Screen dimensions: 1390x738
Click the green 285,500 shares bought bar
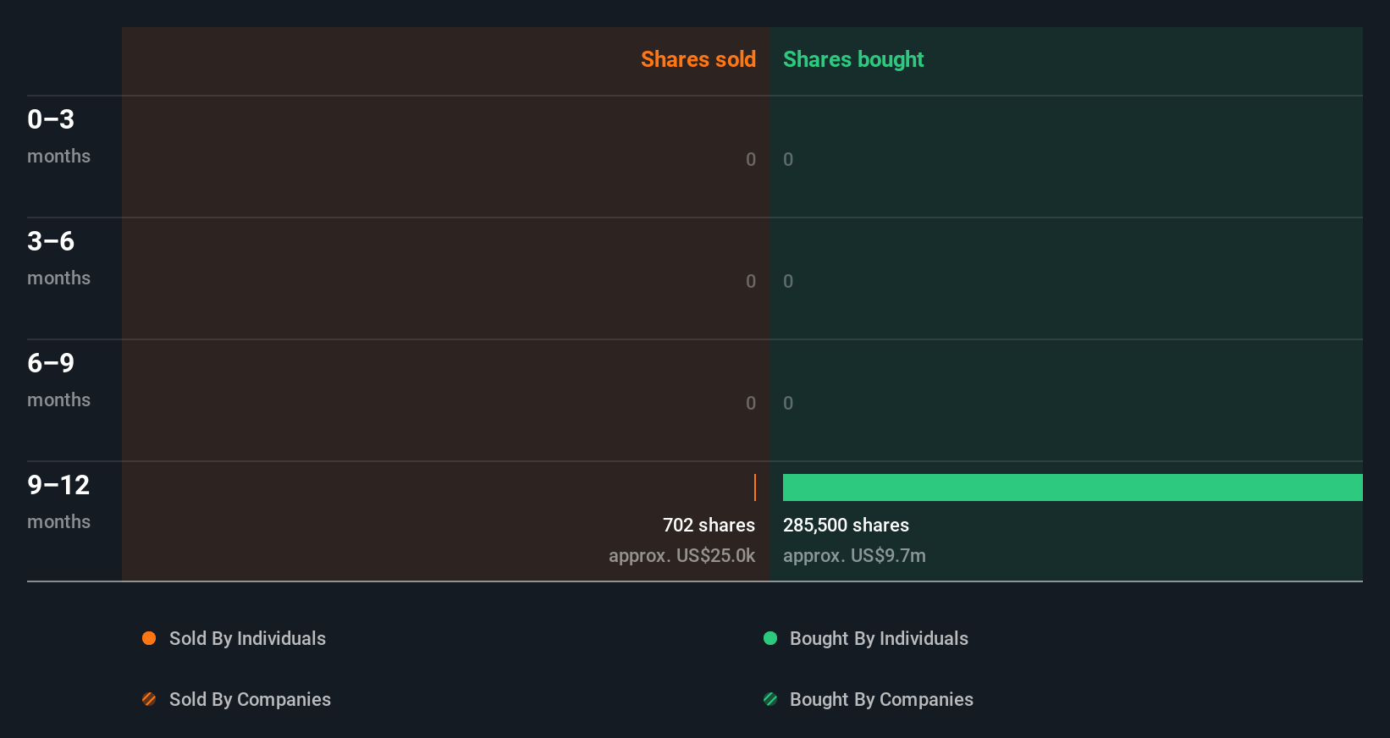point(1073,487)
